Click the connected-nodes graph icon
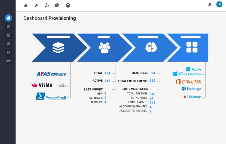 click(x=46, y=5)
